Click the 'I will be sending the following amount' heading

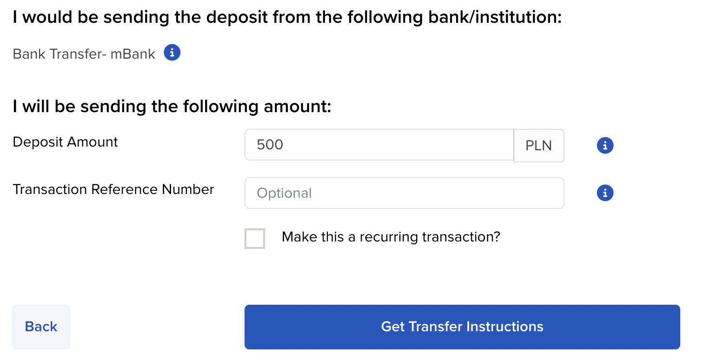pyautogui.click(x=172, y=107)
